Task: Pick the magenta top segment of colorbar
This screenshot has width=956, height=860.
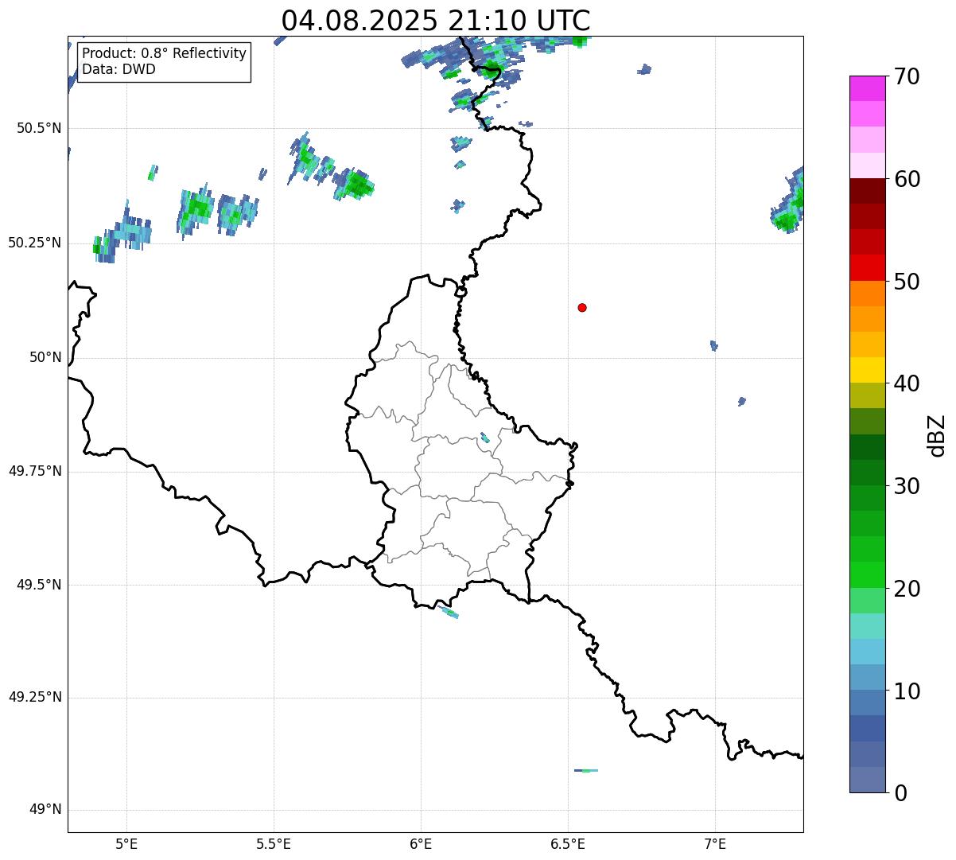Action: [867, 88]
